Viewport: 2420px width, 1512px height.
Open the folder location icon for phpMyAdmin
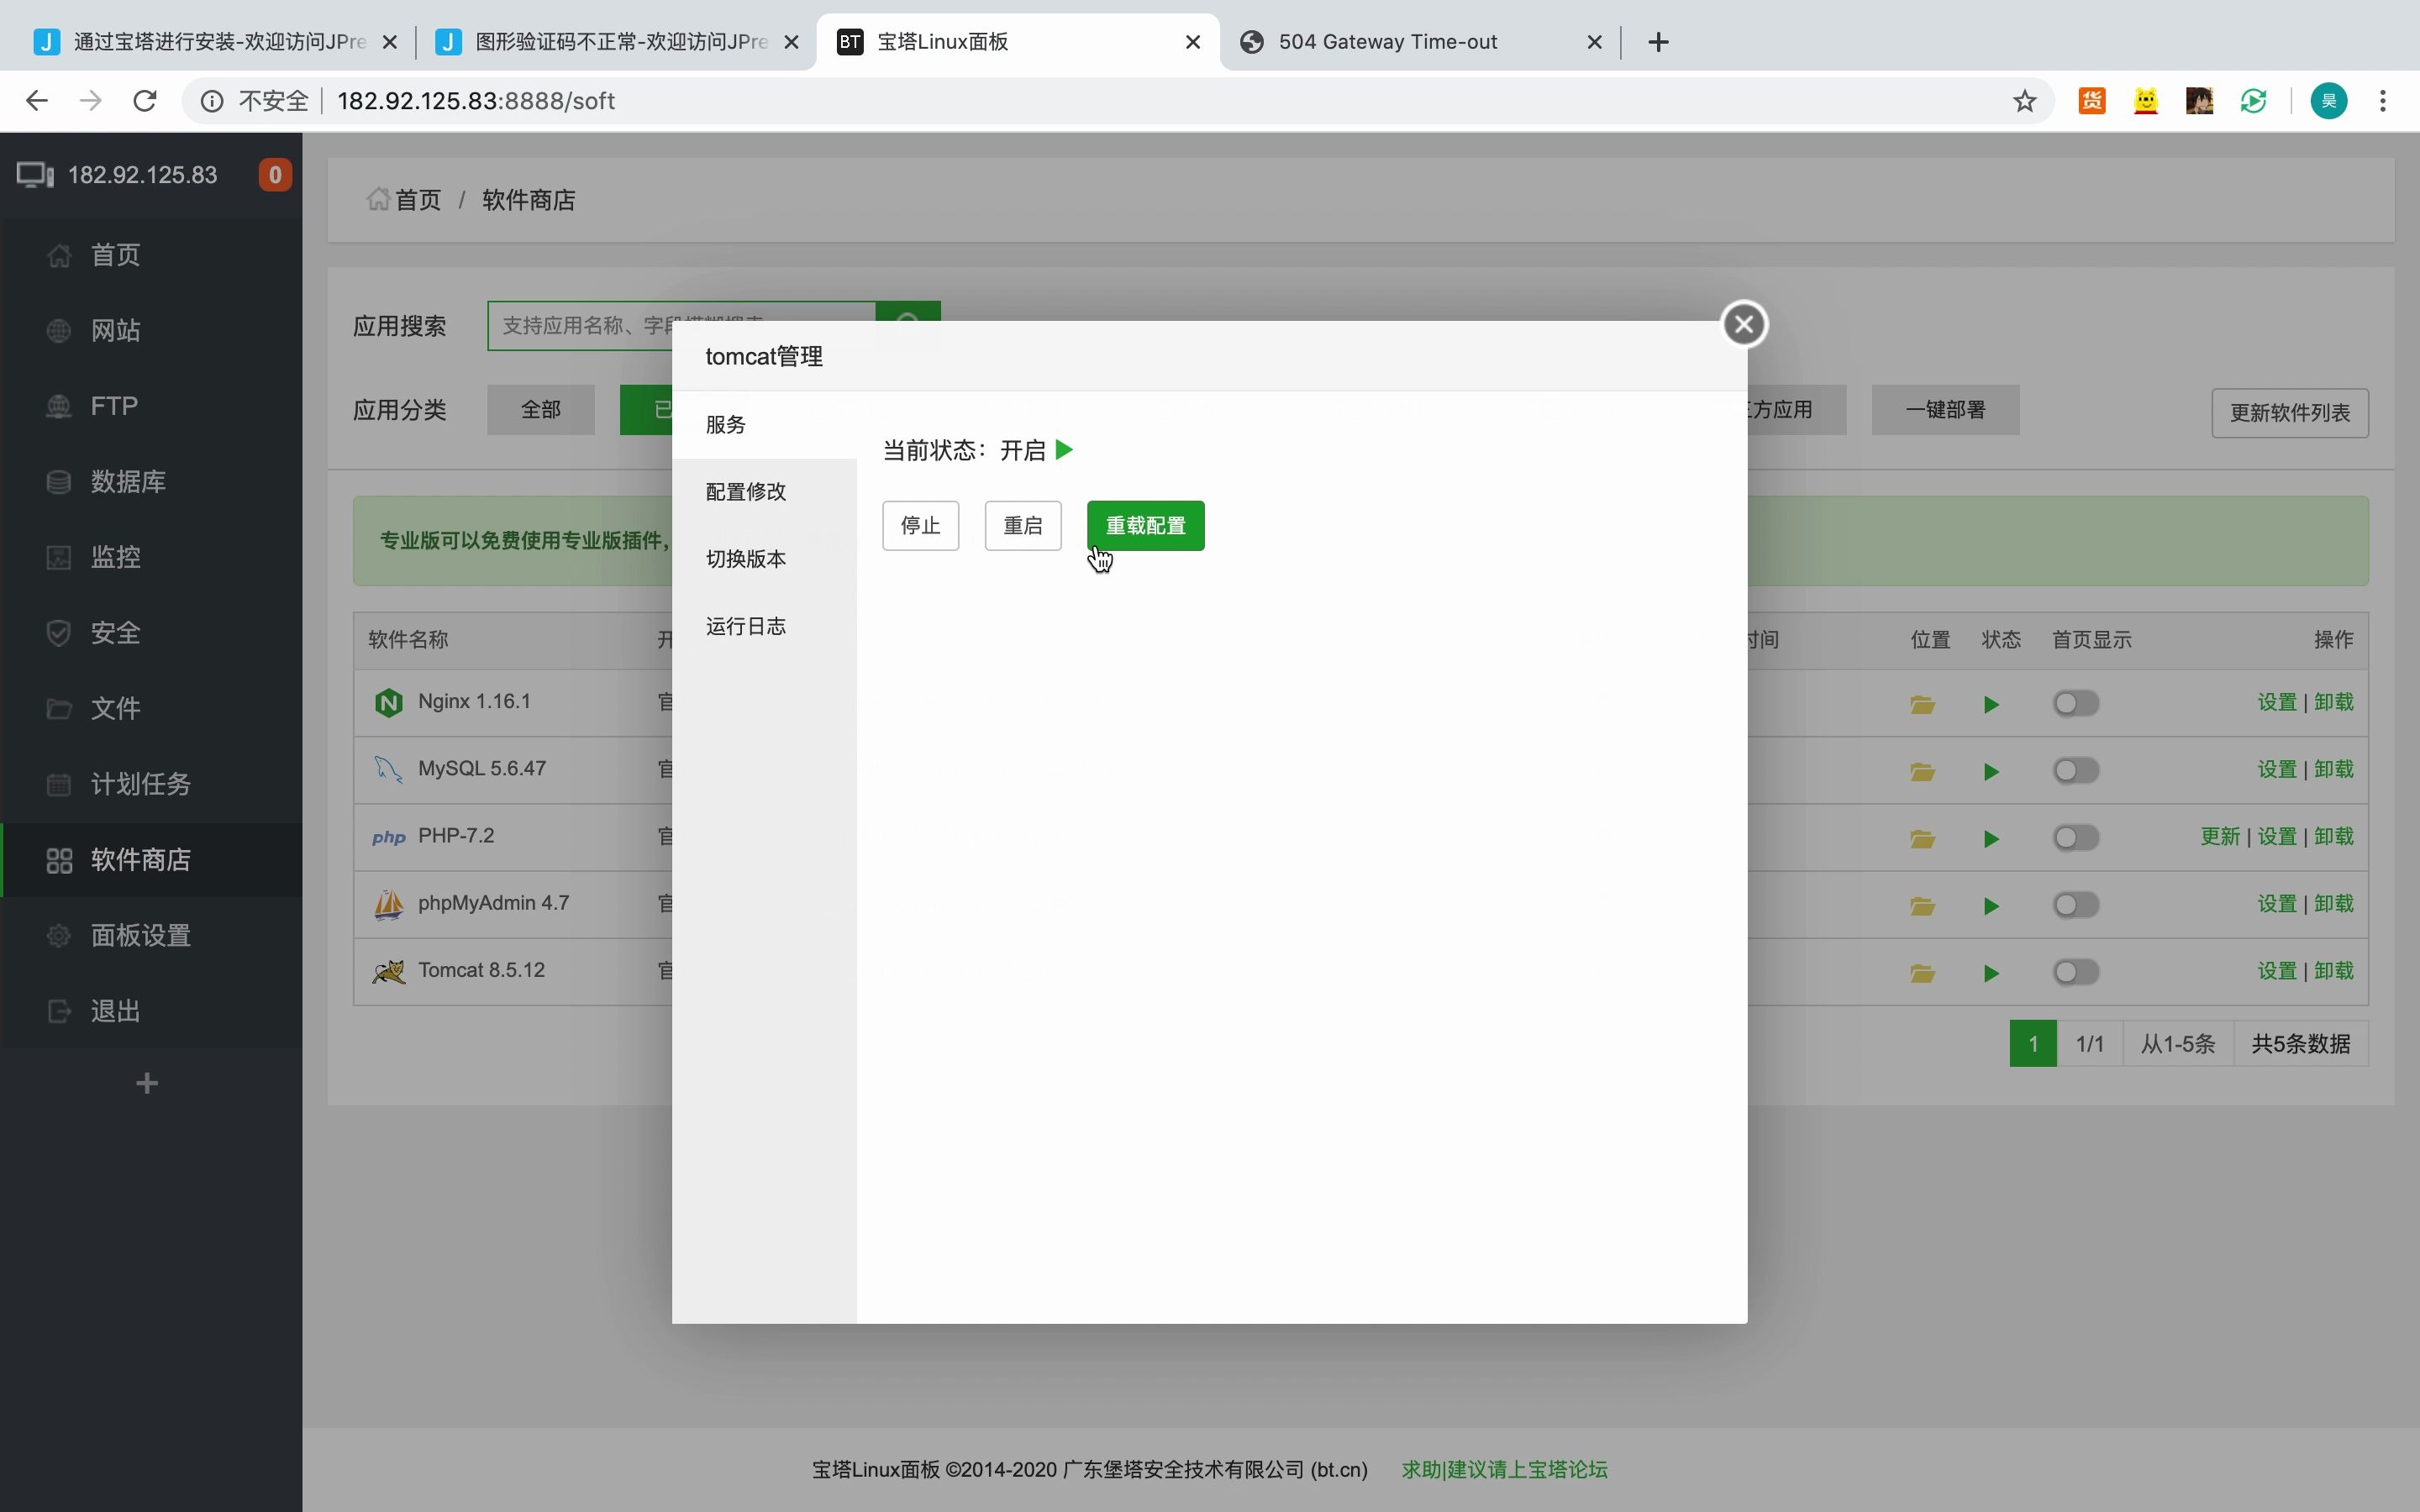[1922, 906]
